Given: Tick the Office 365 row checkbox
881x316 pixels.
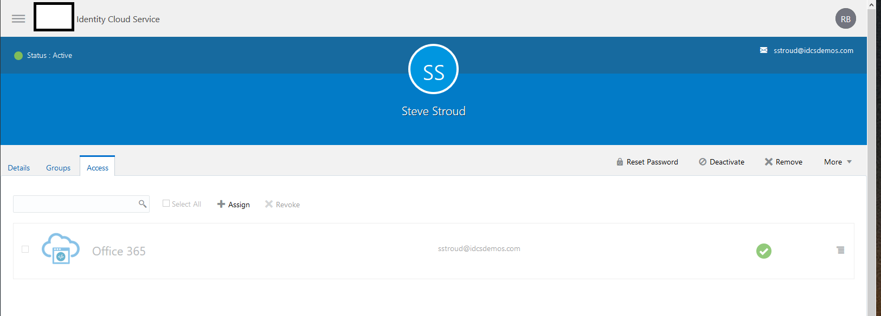Looking at the screenshot, I should point(25,249).
